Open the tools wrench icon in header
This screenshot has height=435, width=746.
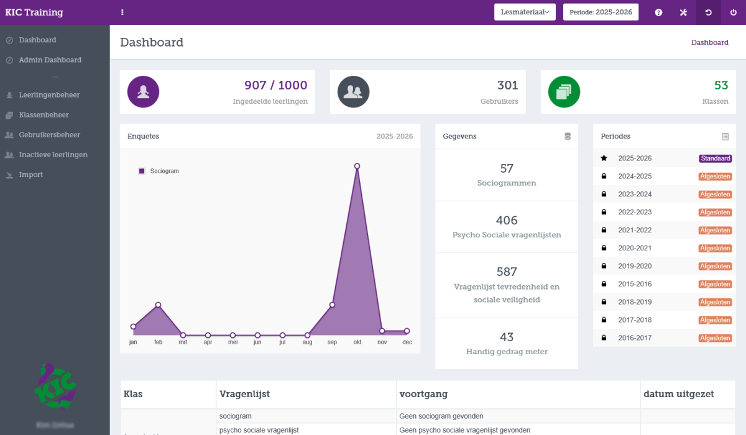coord(683,12)
